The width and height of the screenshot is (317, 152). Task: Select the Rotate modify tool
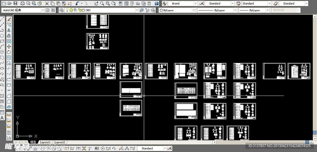point(9,52)
